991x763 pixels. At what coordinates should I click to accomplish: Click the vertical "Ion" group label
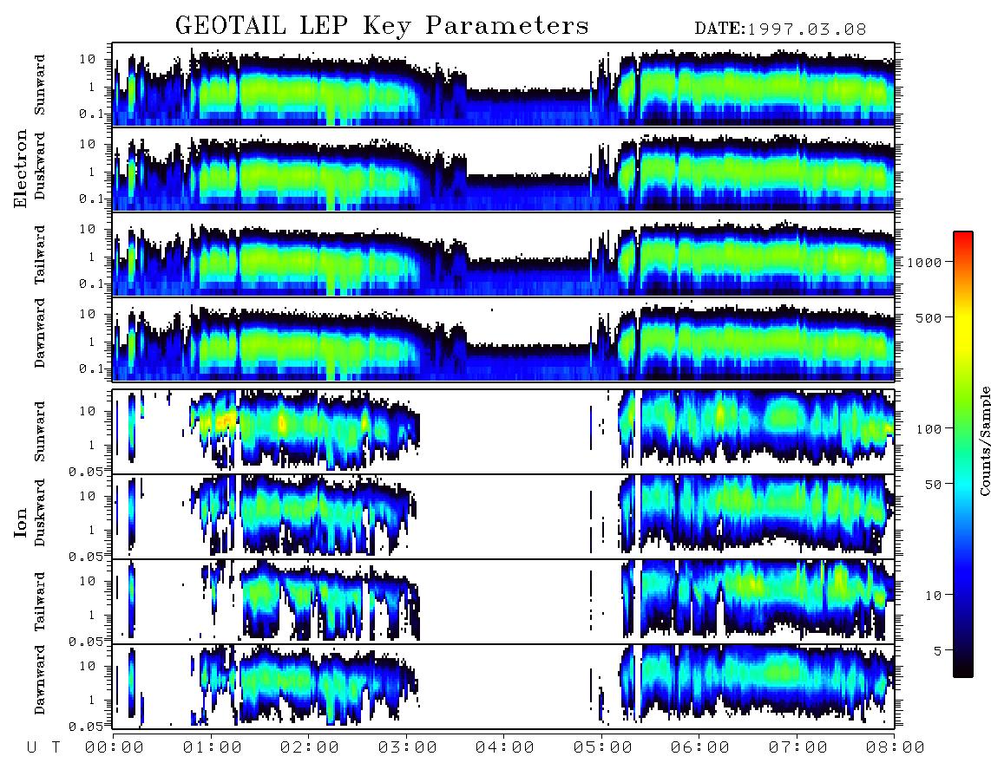[20, 522]
